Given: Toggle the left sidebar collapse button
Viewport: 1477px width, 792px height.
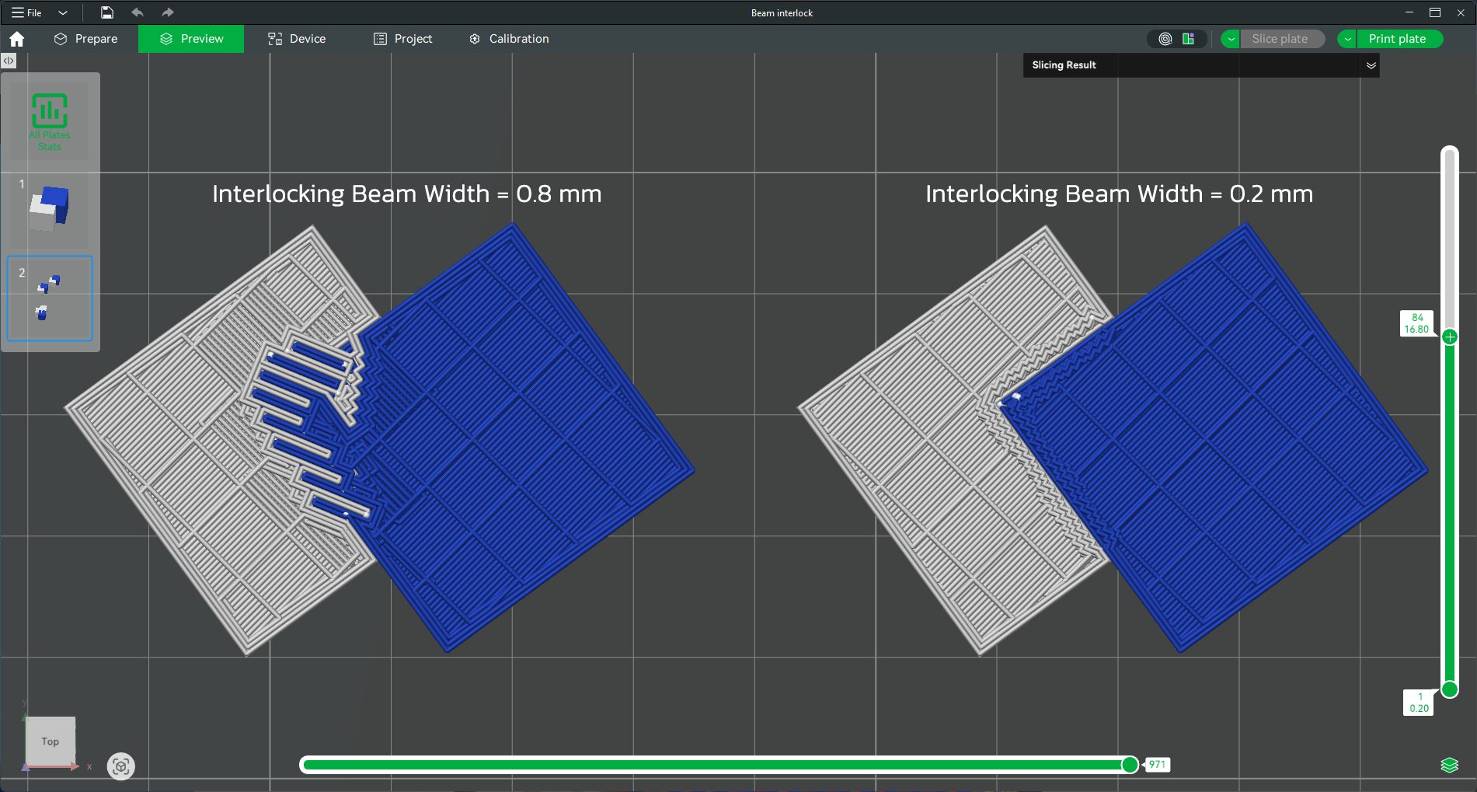Looking at the screenshot, I should coord(9,61).
